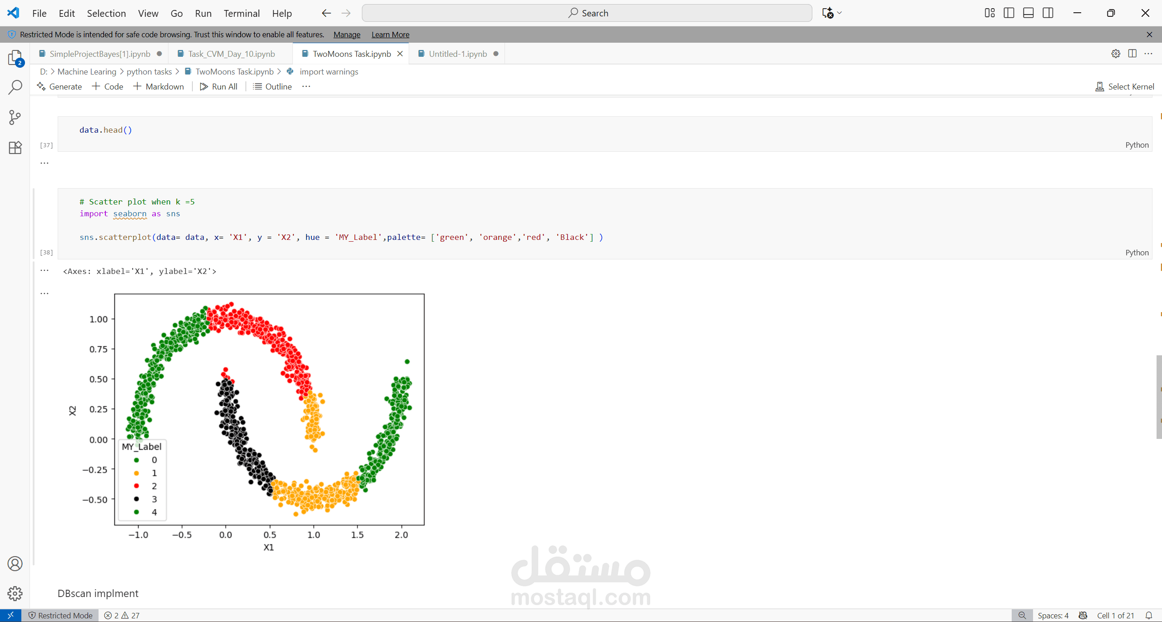The image size is (1162, 622).
Task: Click the errors and warnings status indicator
Action: [x=122, y=615]
